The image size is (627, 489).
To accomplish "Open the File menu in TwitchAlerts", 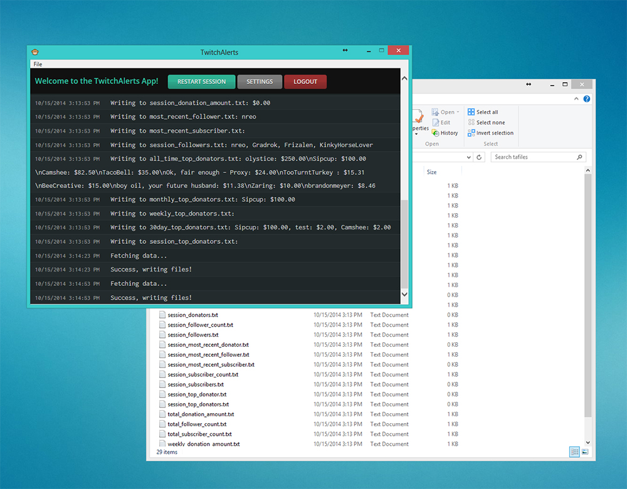I will 38,64.
